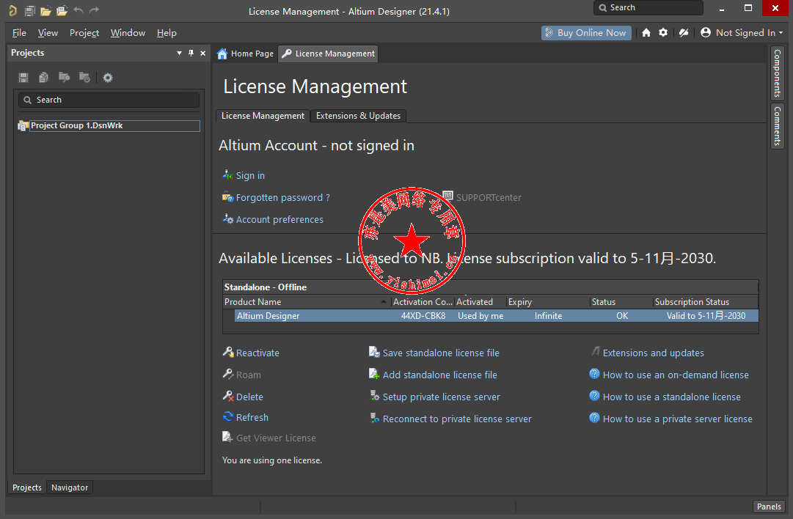Image resolution: width=793 pixels, height=519 pixels.
Task: Open the File menu
Action: [x=19, y=33]
